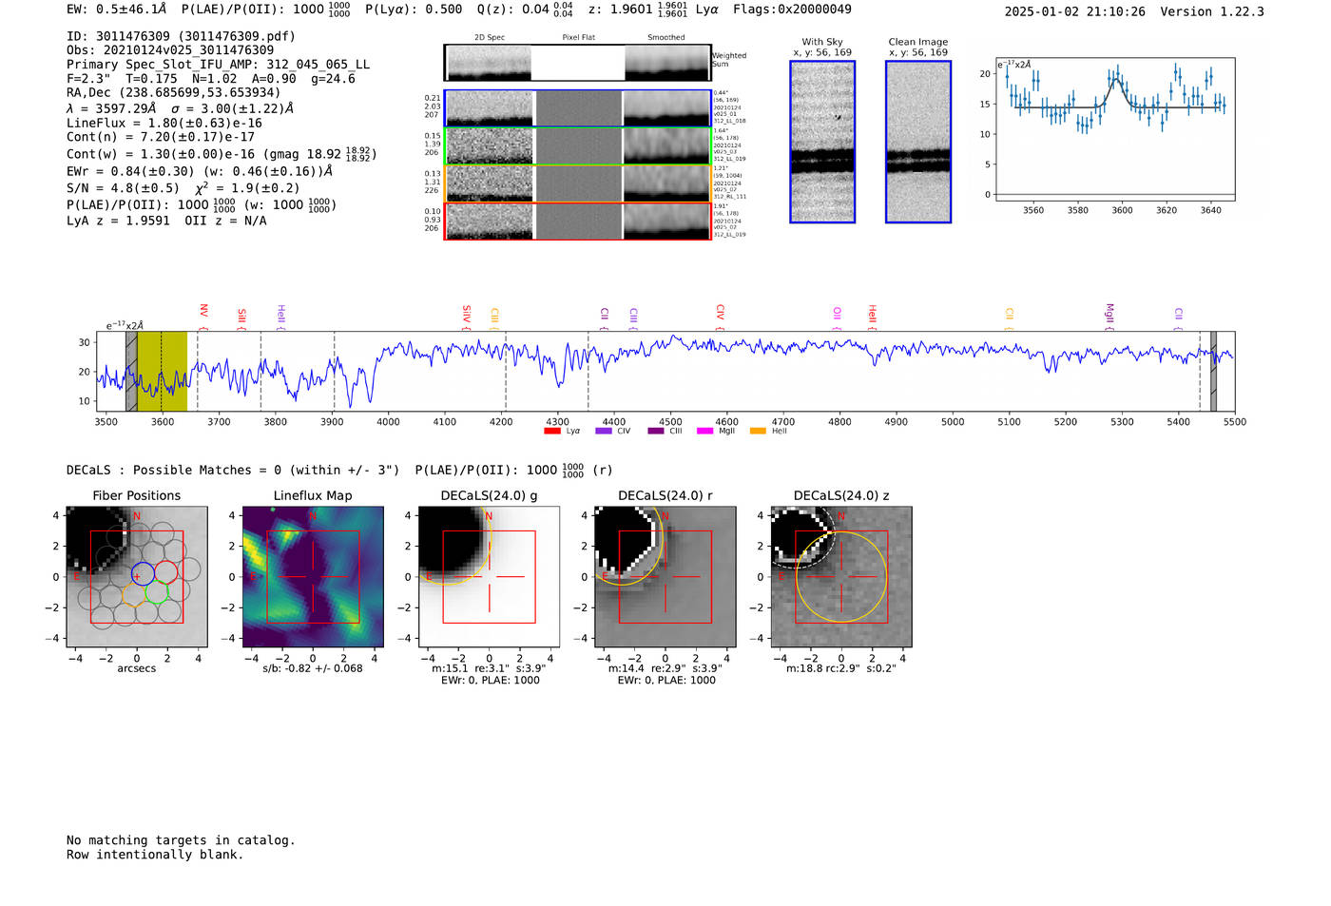Click the z: 1.9601 header value

coord(638,10)
